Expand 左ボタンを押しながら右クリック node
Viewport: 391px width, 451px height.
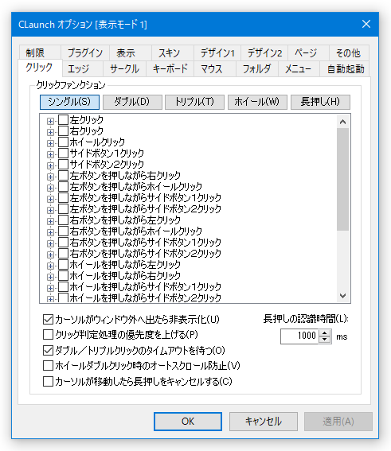click(x=50, y=177)
